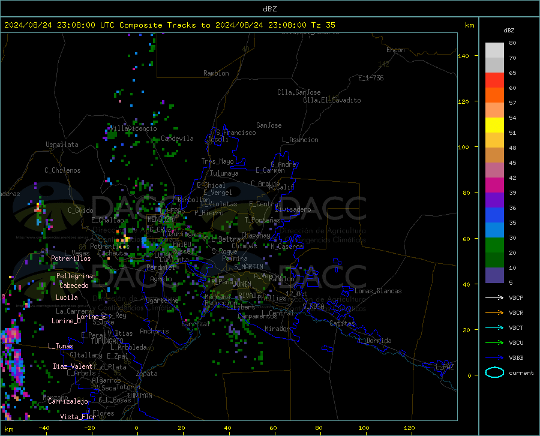This screenshot has height=436, width=540.
Task: Click the orange VBCR arrow in legend
Action: coord(494,313)
